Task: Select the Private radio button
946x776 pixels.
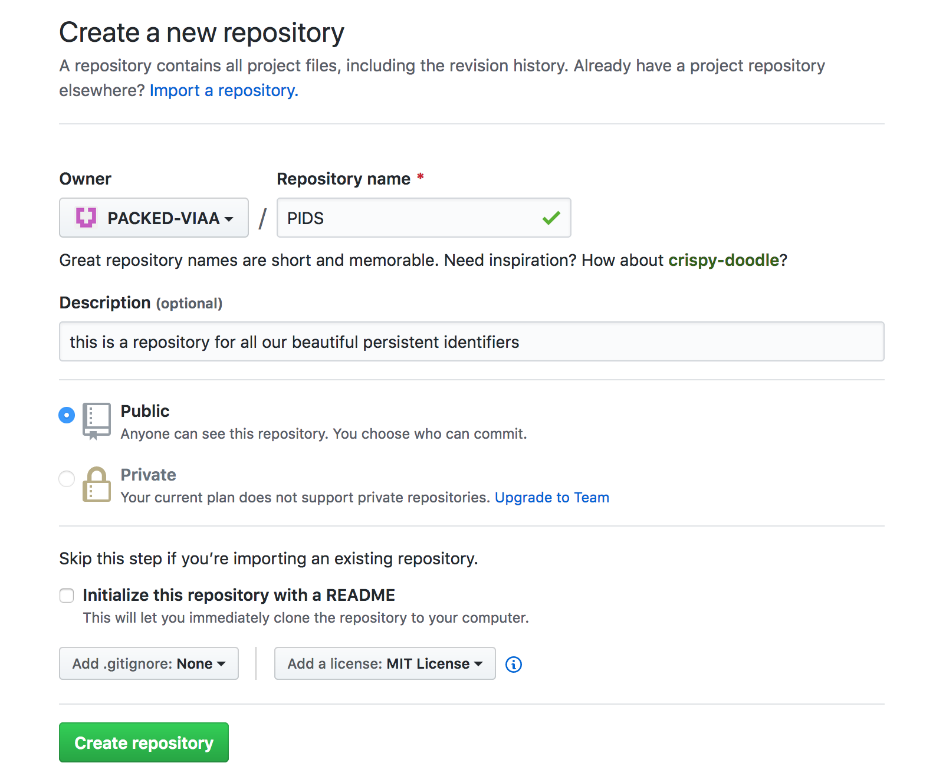Action: 67,479
